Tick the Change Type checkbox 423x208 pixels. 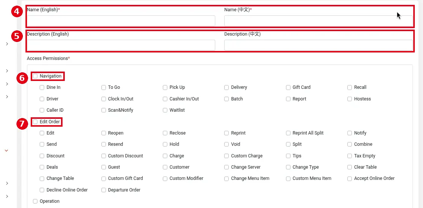[x=288, y=167]
